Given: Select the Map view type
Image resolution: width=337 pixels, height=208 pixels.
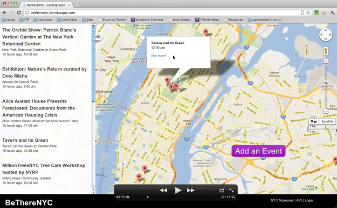Looking at the screenshot, I should coord(314,121).
